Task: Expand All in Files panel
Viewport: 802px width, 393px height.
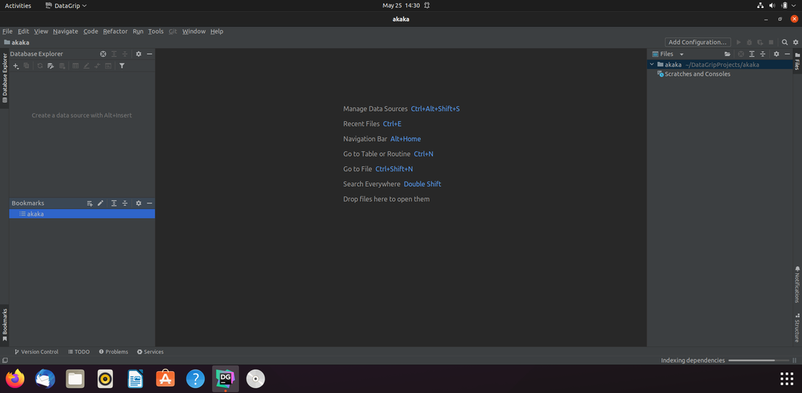Action: 752,54
